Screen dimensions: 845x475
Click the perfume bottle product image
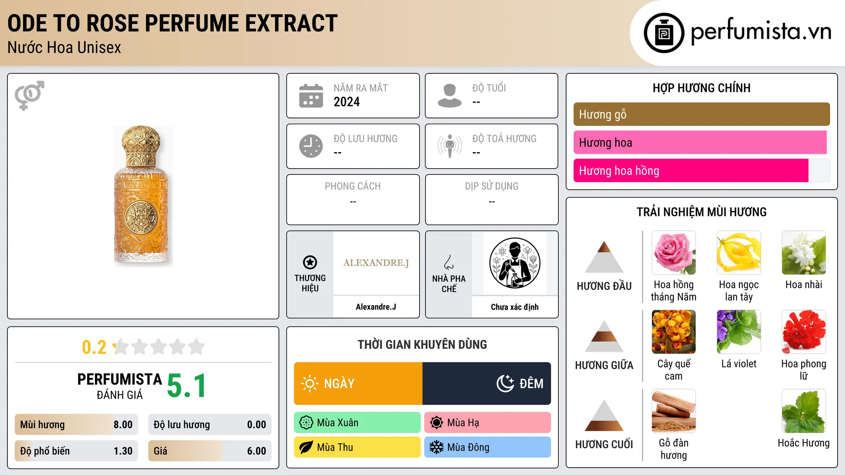click(143, 195)
